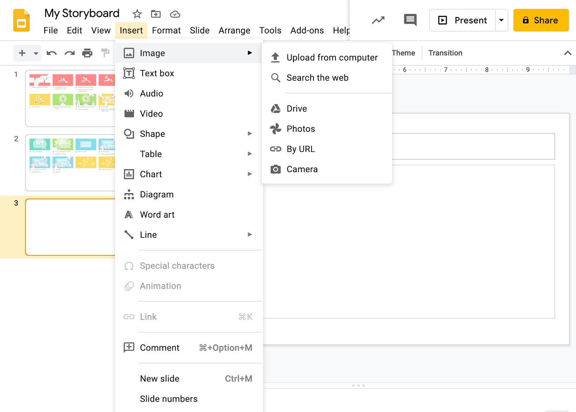The width and height of the screenshot is (576, 412).
Task: Insert image By URL
Action: [x=301, y=149]
